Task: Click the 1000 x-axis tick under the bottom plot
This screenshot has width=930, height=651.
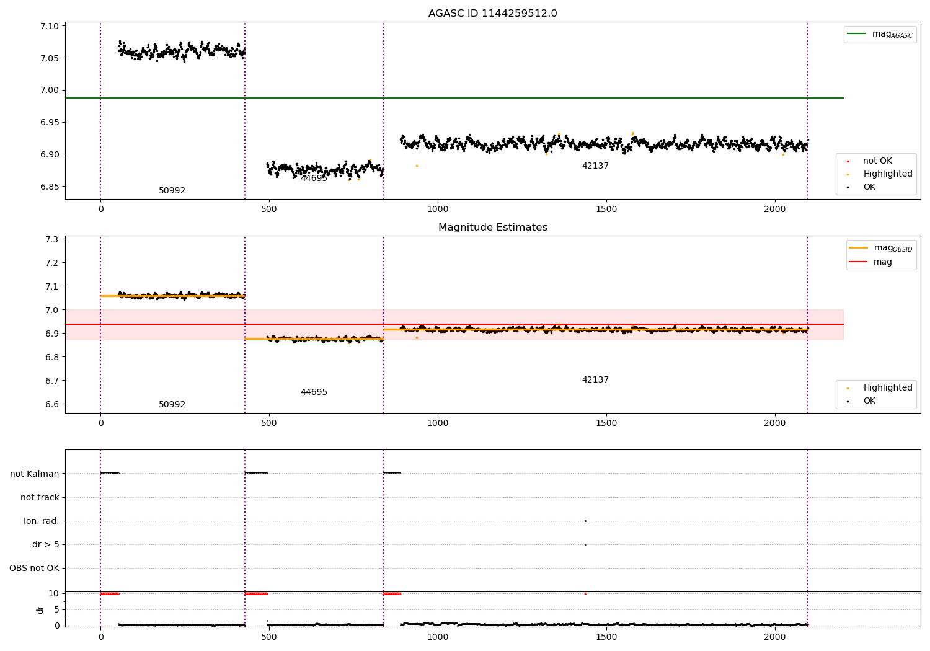Action: click(438, 637)
